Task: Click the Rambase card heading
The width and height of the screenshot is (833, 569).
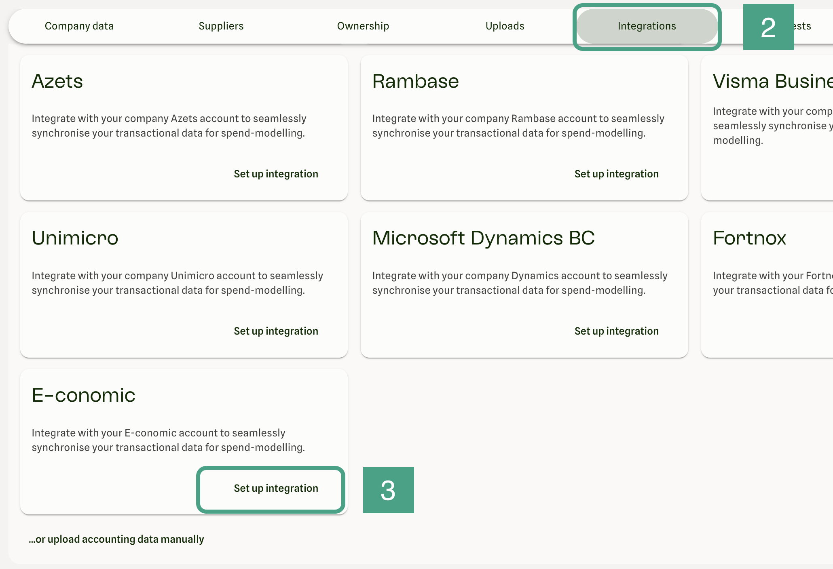Action: 415,81
